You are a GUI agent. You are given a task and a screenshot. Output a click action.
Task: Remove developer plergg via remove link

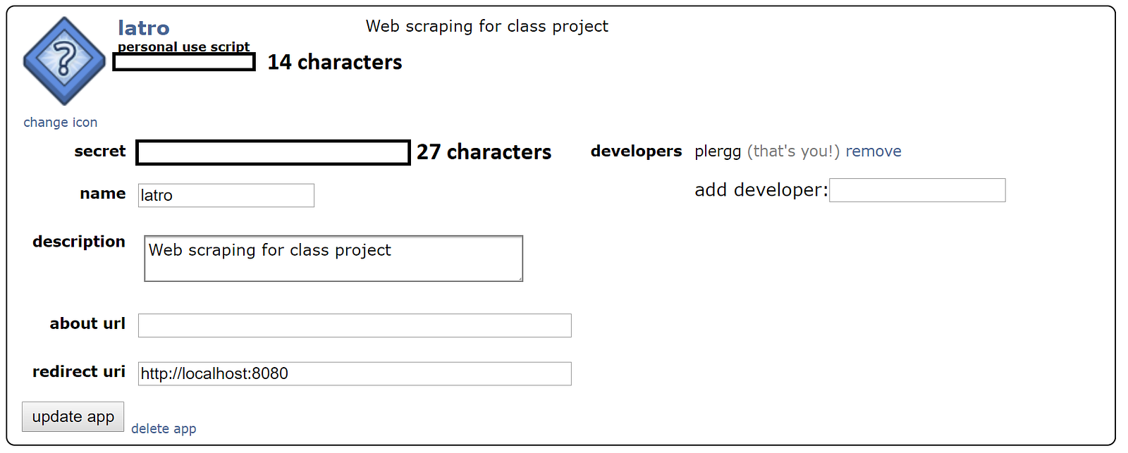coord(873,151)
